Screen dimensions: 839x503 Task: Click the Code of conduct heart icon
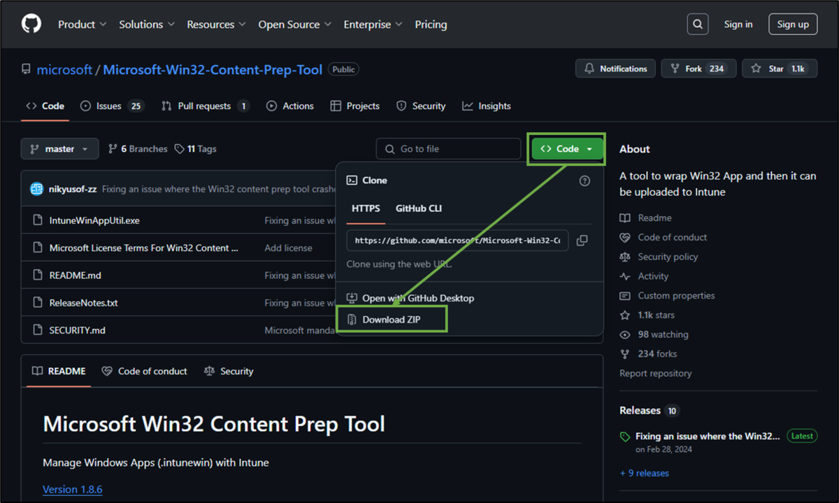[x=625, y=237]
